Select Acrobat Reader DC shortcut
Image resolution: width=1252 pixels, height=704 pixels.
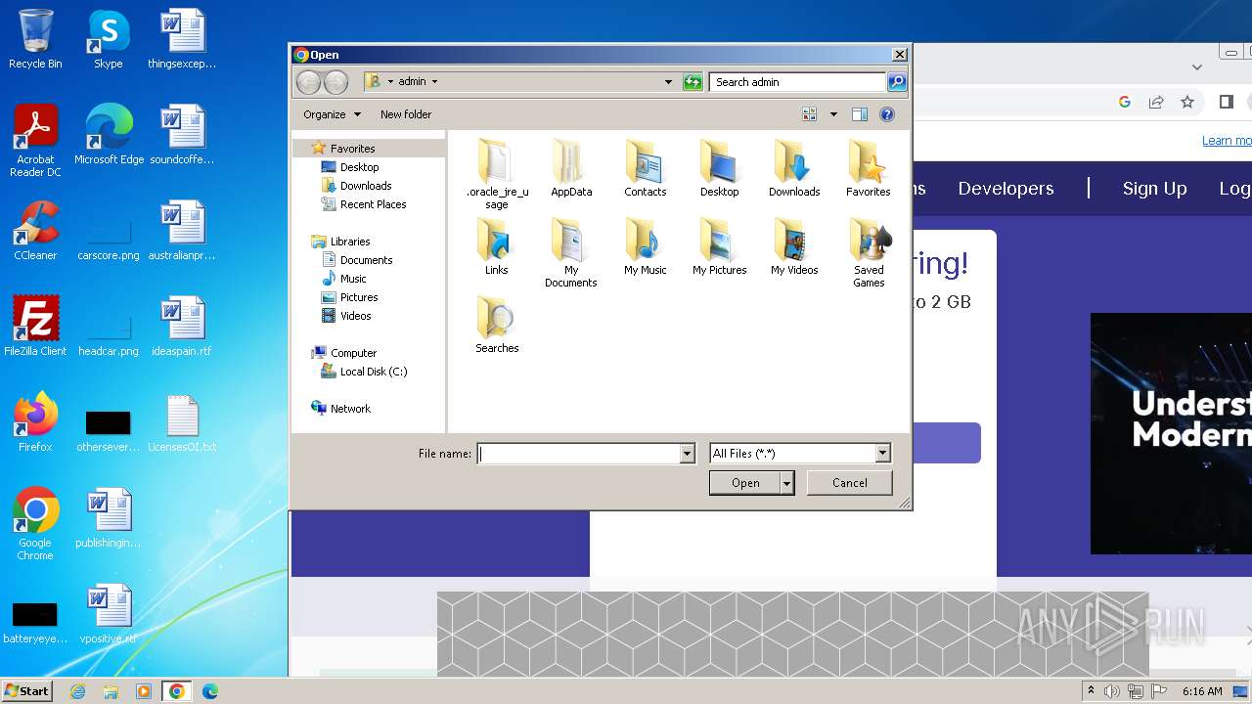[35, 141]
